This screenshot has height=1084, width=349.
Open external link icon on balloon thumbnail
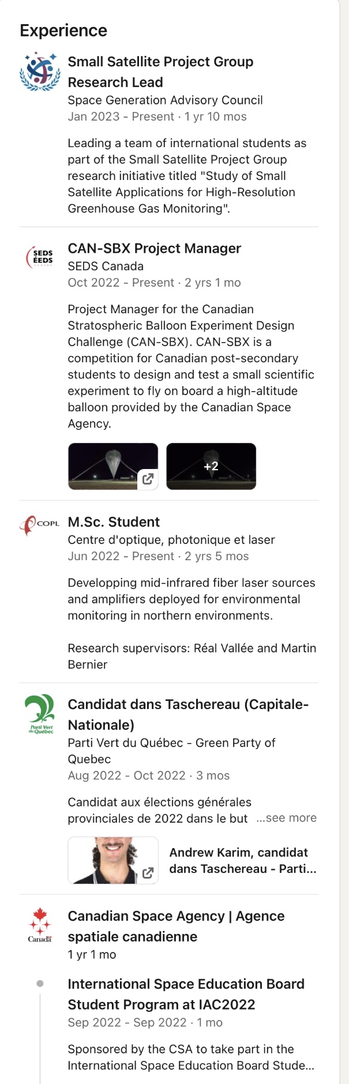click(x=148, y=479)
